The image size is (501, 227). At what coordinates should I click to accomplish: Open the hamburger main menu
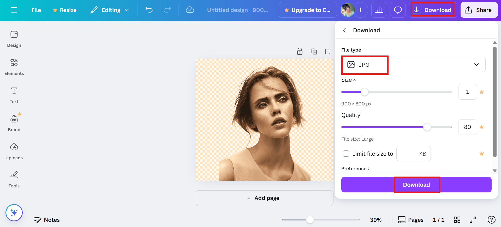point(14,10)
